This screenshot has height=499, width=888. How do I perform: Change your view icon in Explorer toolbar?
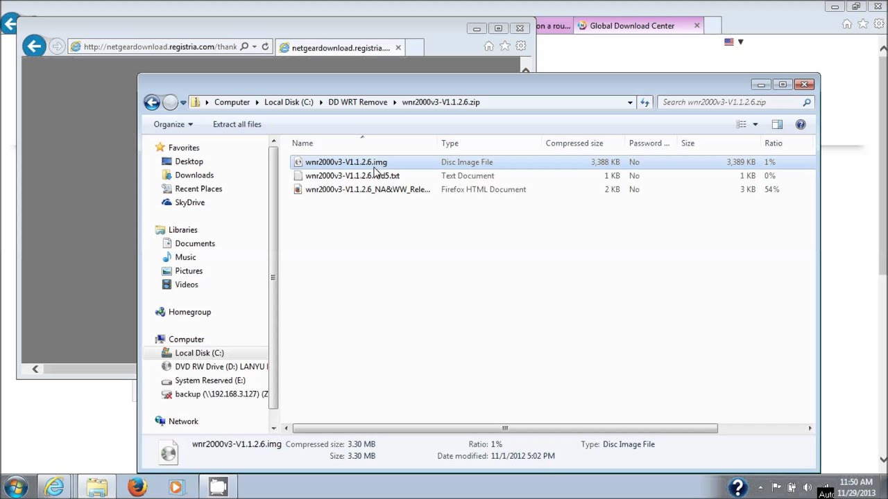click(742, 124)
